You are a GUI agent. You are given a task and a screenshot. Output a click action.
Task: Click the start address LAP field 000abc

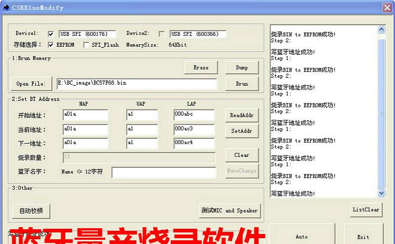point(194,115)
